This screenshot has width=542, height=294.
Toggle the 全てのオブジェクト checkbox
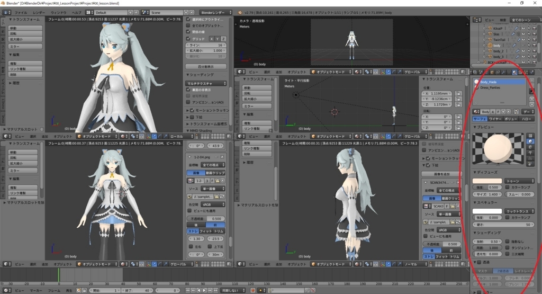[188, 25]
